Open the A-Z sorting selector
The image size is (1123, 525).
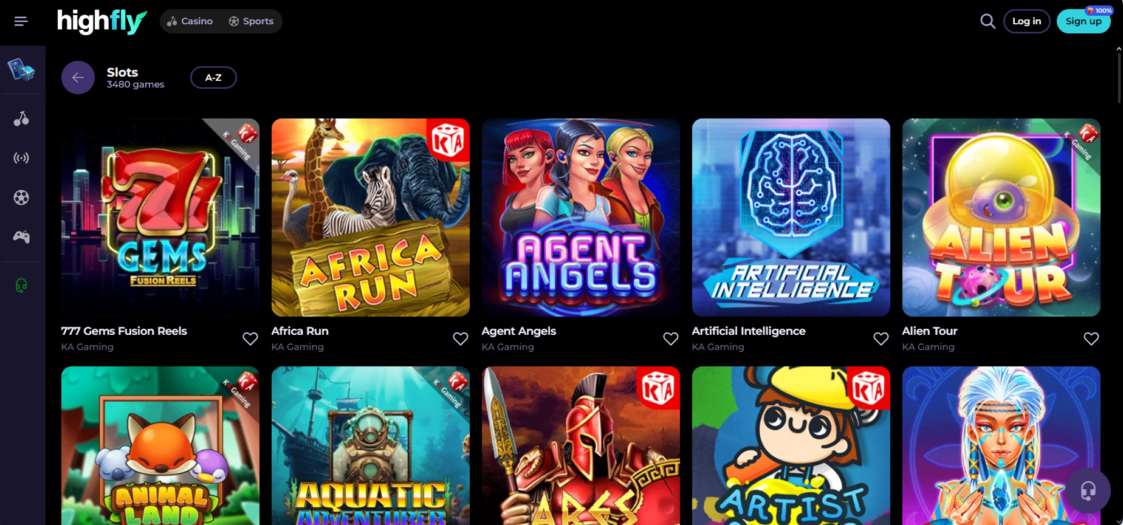(213, 77)
